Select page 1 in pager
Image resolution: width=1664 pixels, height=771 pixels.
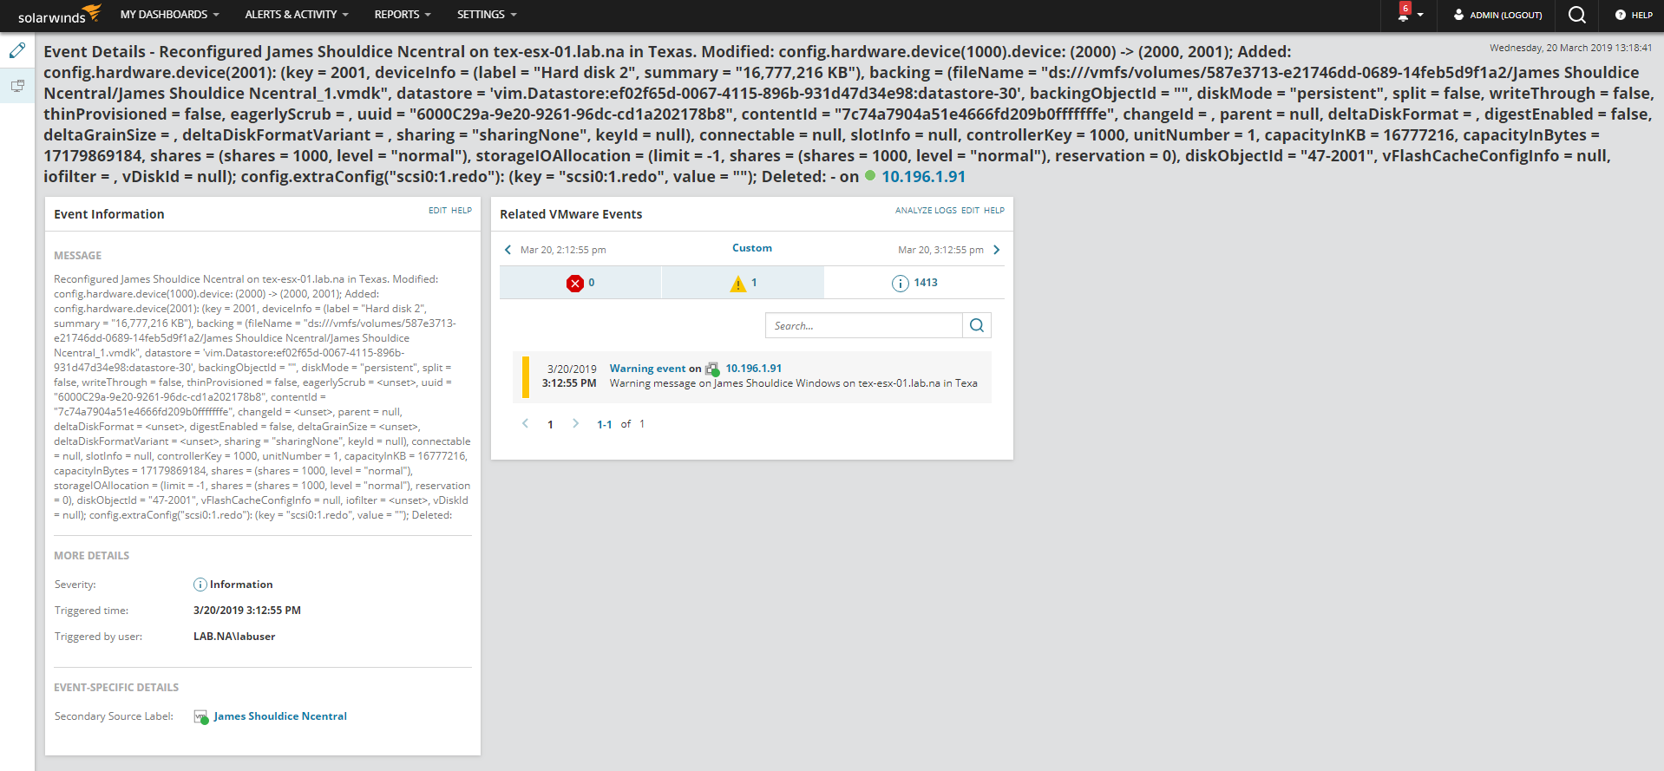[x=550, y=425]
